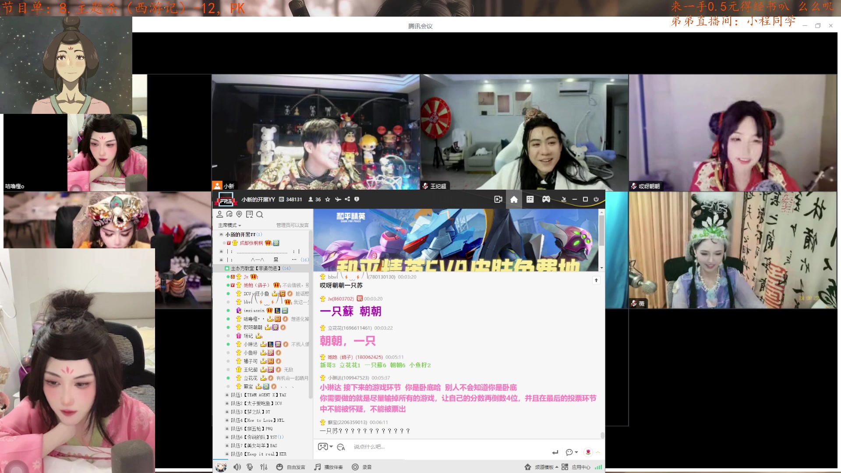Open the game emoticon dropdown beside chat input
This screenshot has height=473, width=841.
(325, 447)
